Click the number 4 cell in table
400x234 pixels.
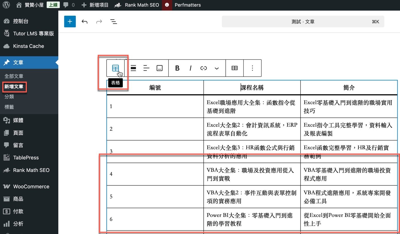[155, 174]
